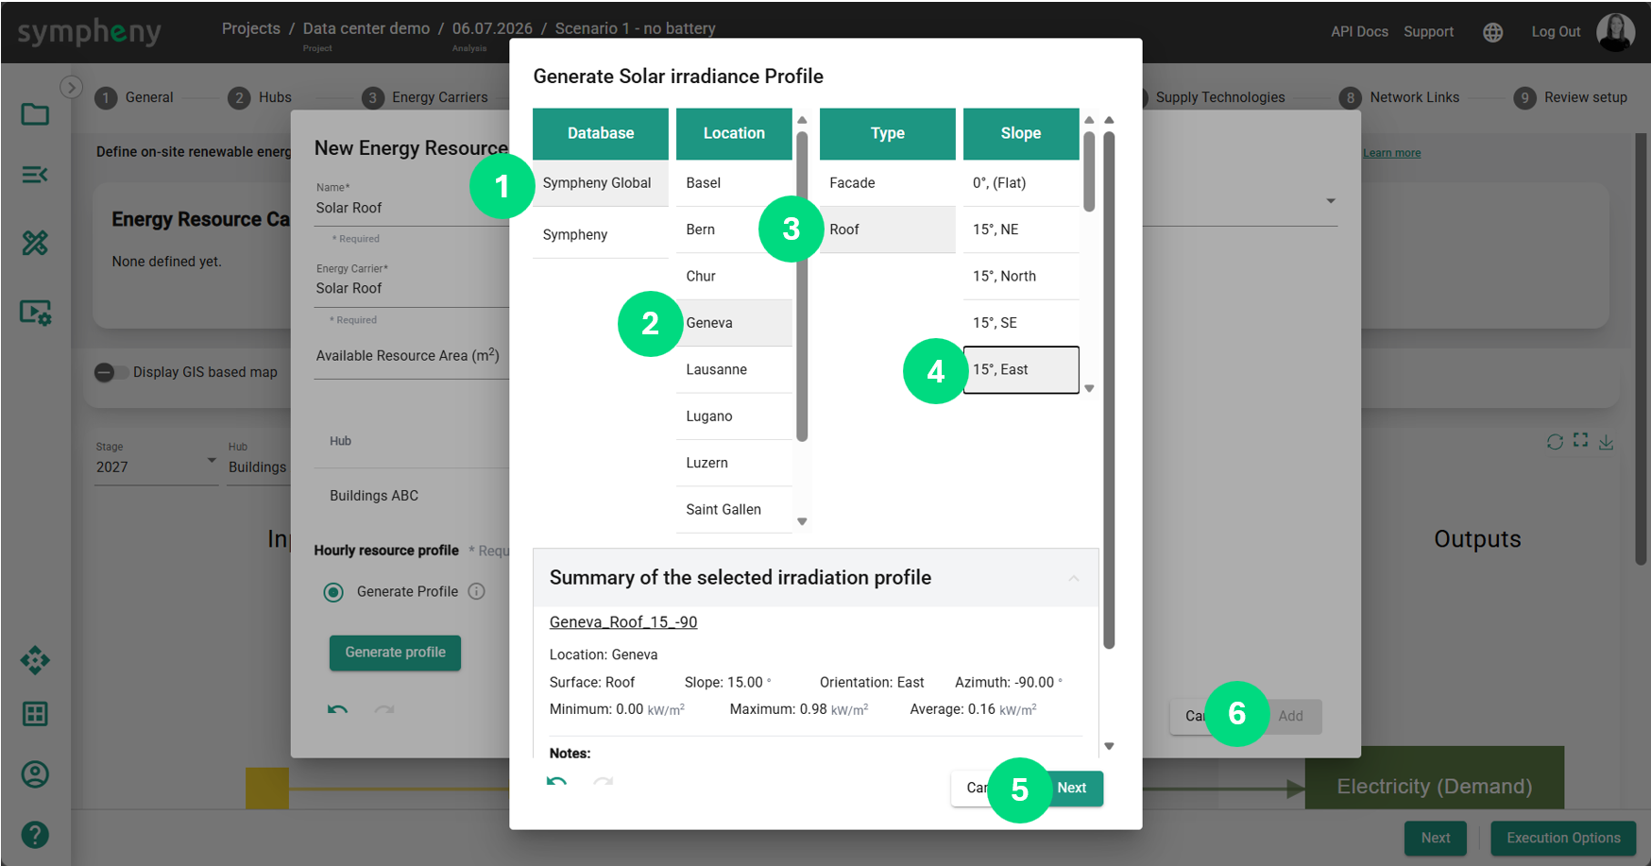Go to the Network Links step

(1400, 97)
